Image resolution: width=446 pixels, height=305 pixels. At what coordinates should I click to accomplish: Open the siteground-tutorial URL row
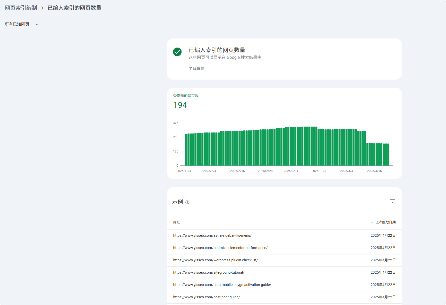click(284, 273)
